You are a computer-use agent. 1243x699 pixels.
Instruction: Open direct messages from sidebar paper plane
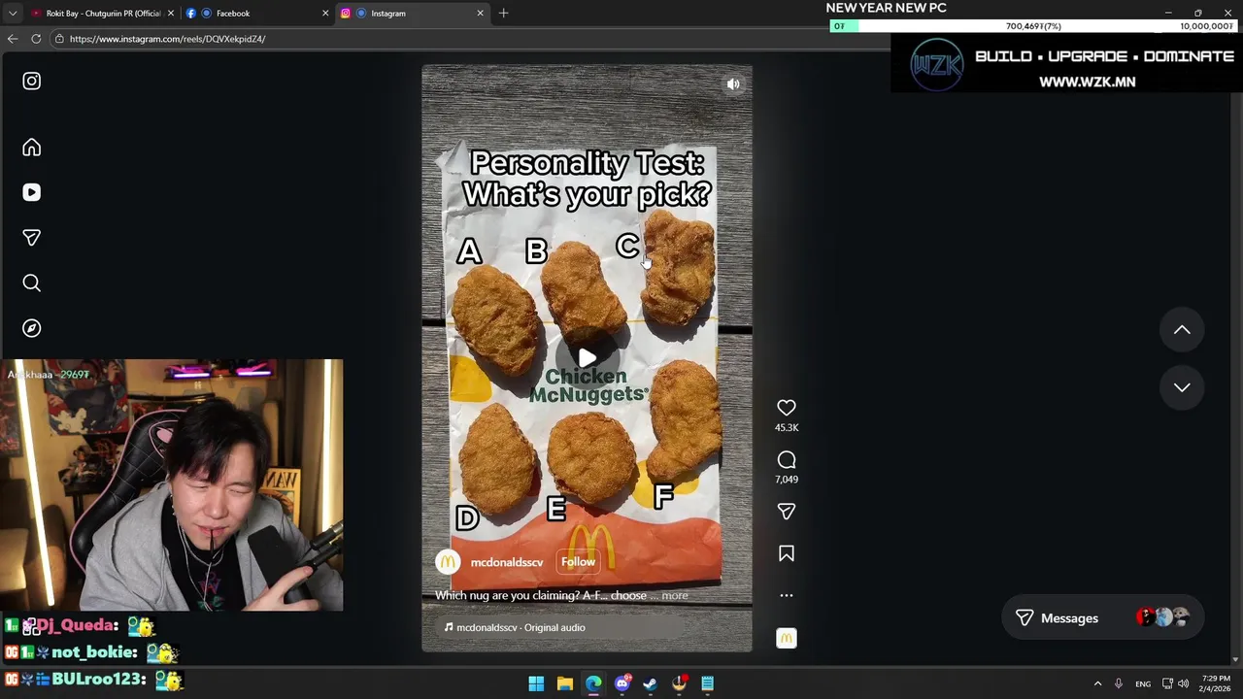pos(32,238)
